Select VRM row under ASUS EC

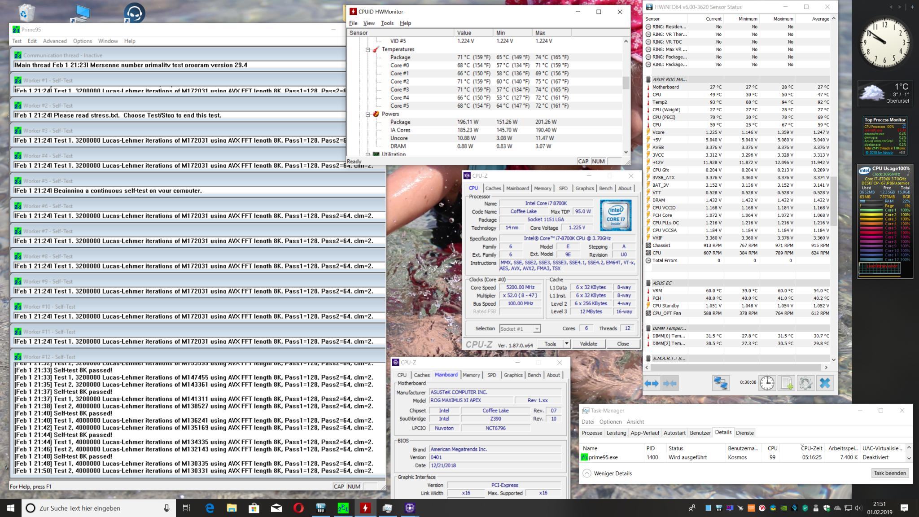(737, 291)
